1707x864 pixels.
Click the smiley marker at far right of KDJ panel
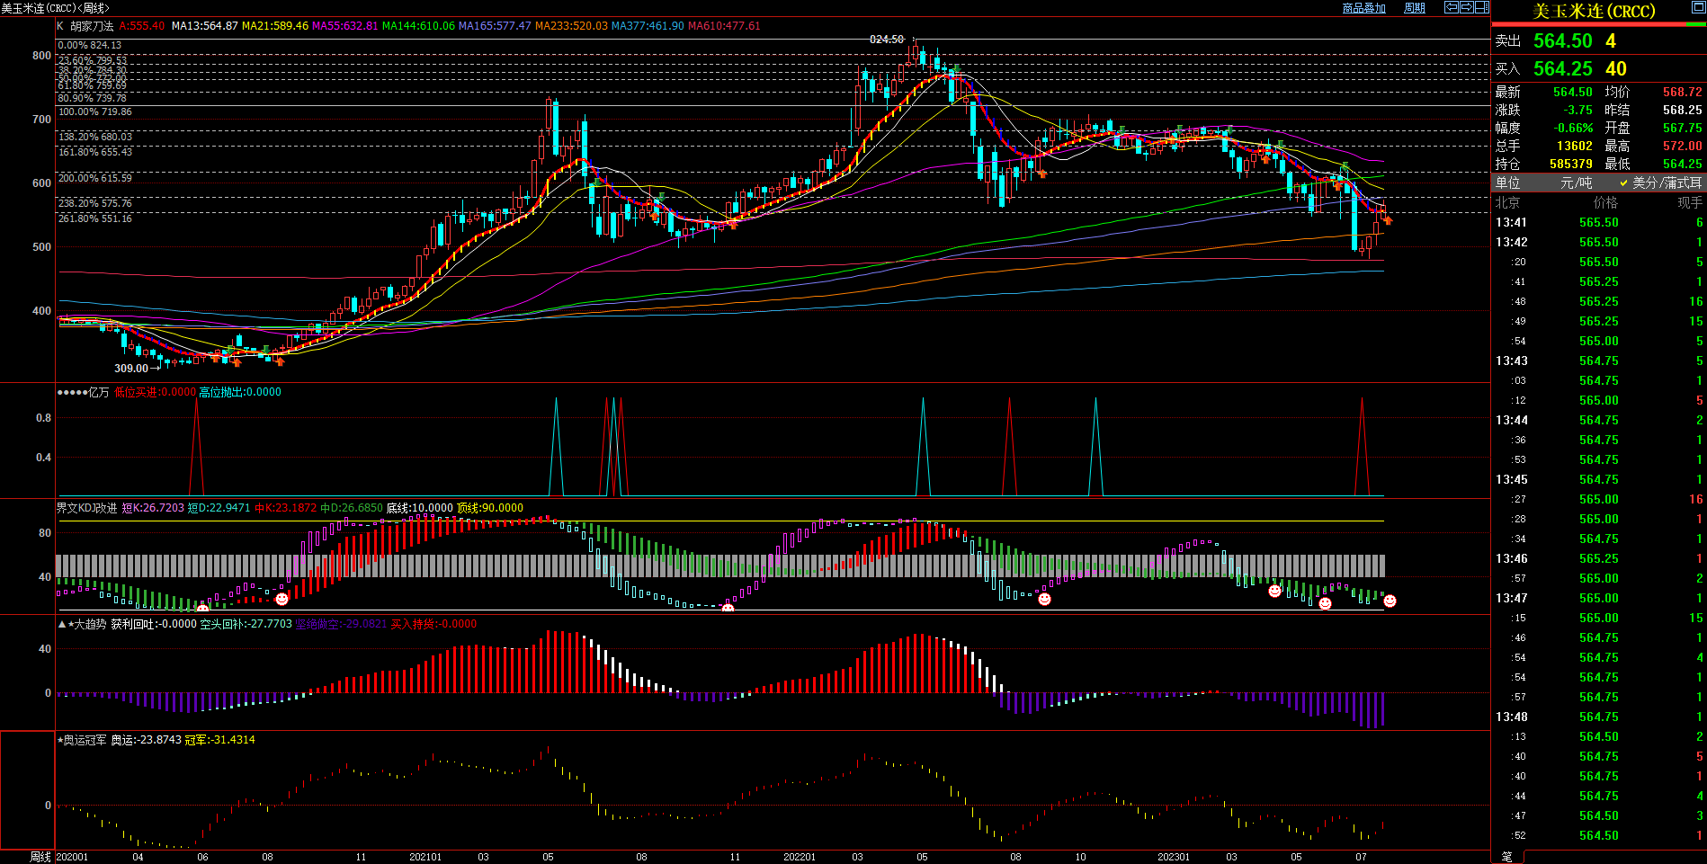1390,601
